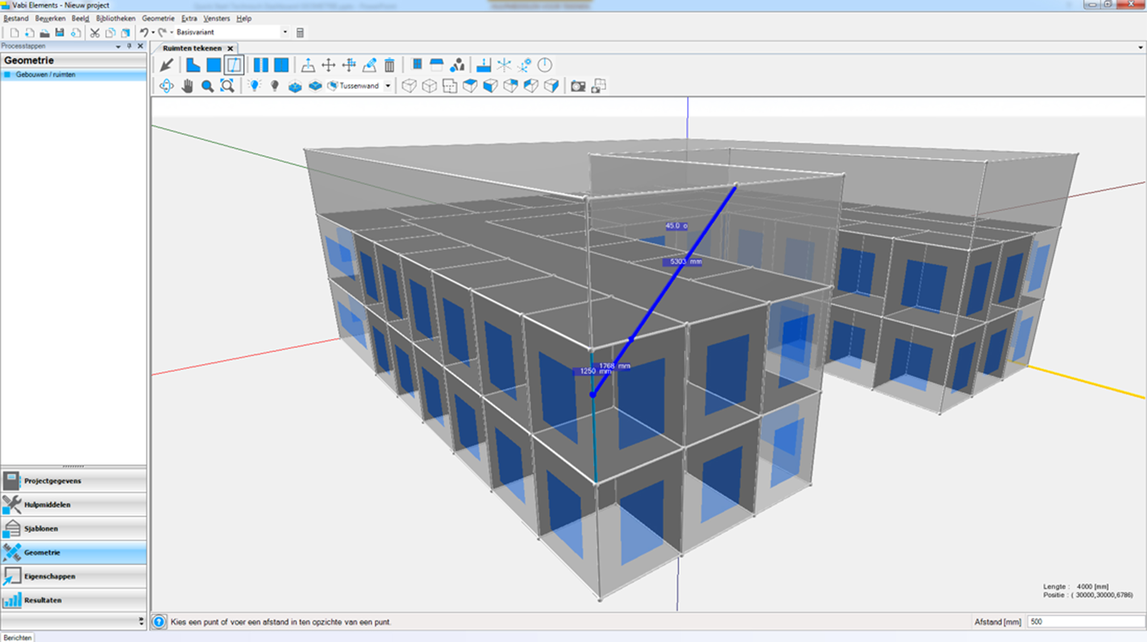Click the zoom extents magnifier icon

(x=227, y=86)
